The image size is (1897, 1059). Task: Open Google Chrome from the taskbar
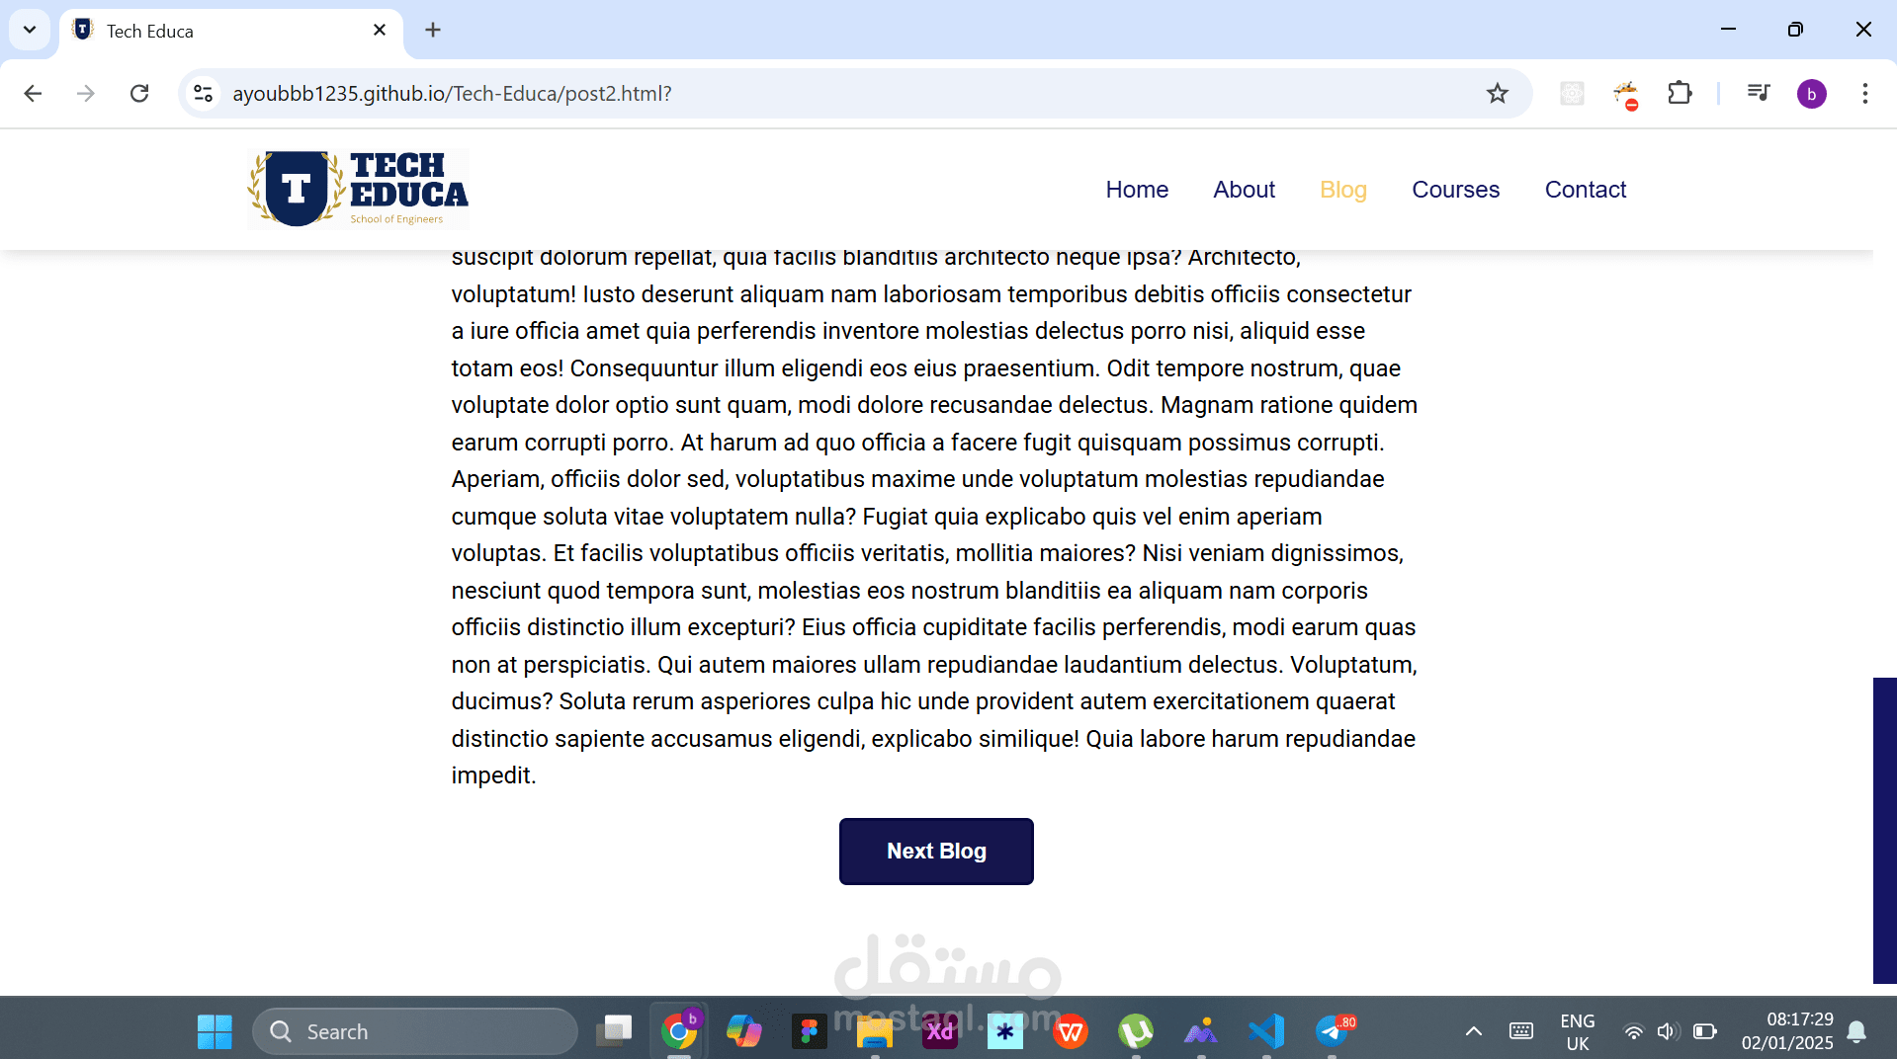(x=679, y=1031)
